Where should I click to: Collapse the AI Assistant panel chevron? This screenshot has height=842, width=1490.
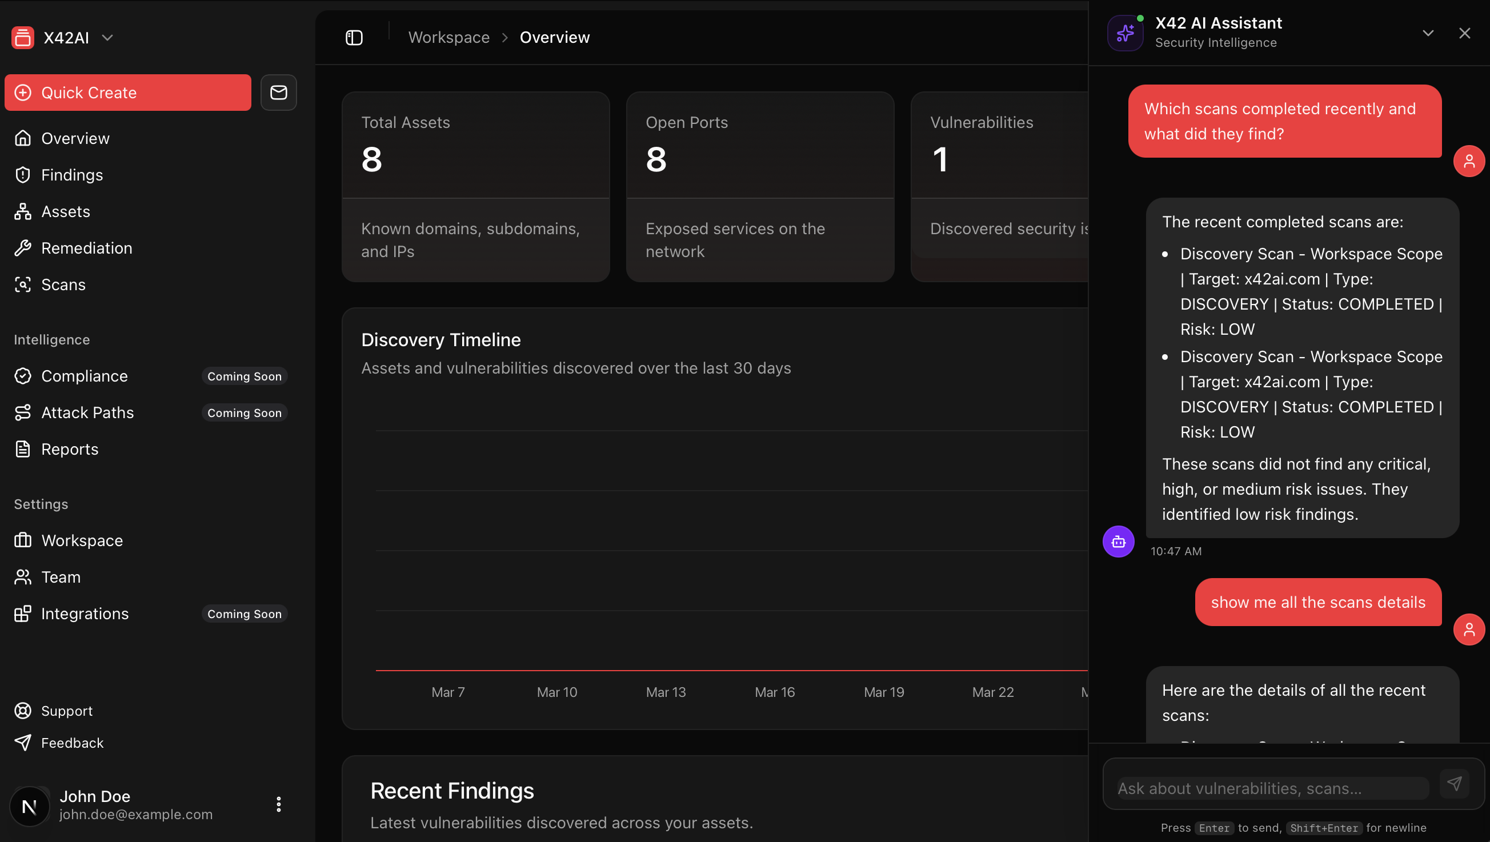coord(1428,33)
